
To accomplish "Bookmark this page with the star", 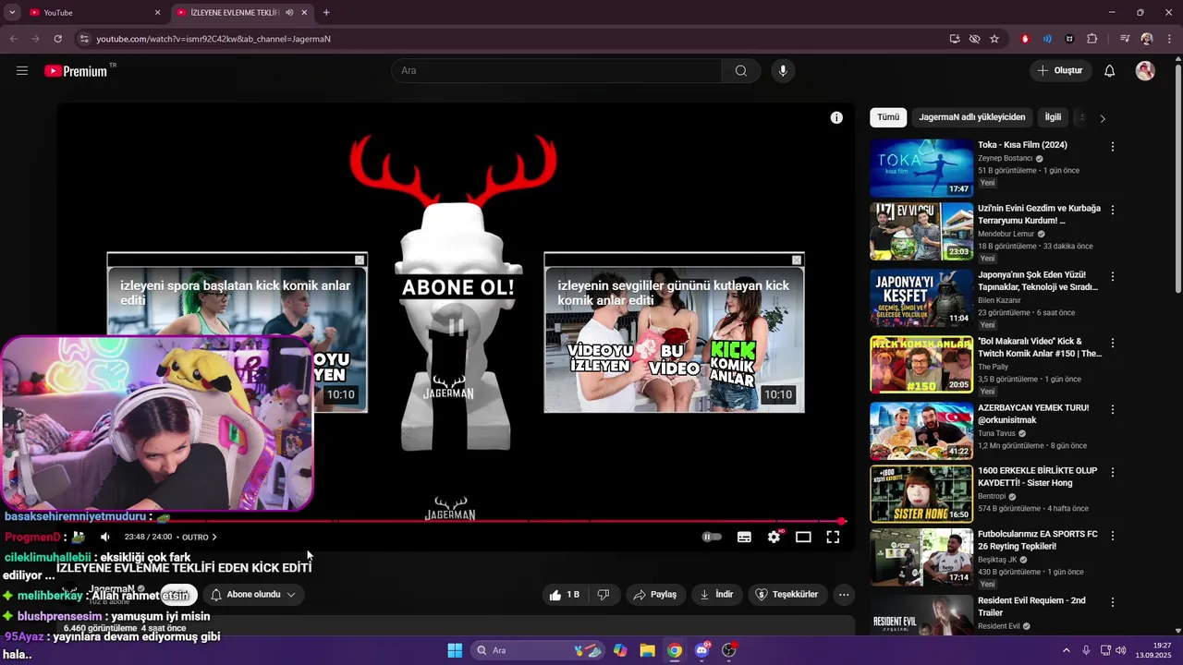I will point(994,39).
